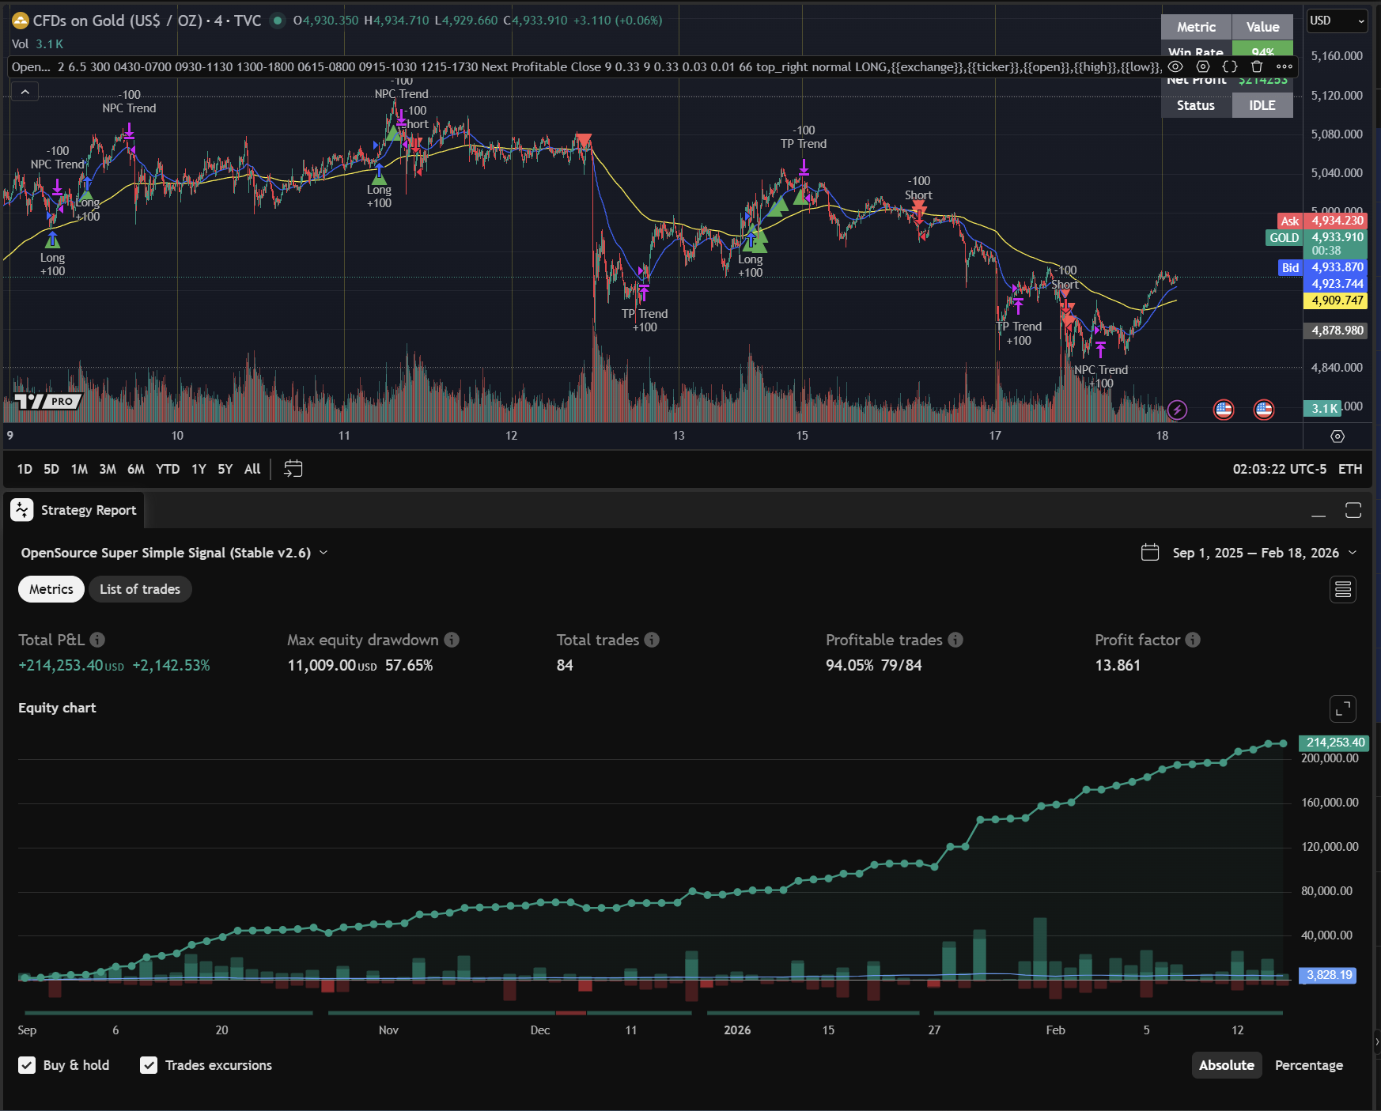The height and width of the screenshot is (1111, 1381).
Task: Collapse the indicator legend with the arrow
Action: pos(25,93)
